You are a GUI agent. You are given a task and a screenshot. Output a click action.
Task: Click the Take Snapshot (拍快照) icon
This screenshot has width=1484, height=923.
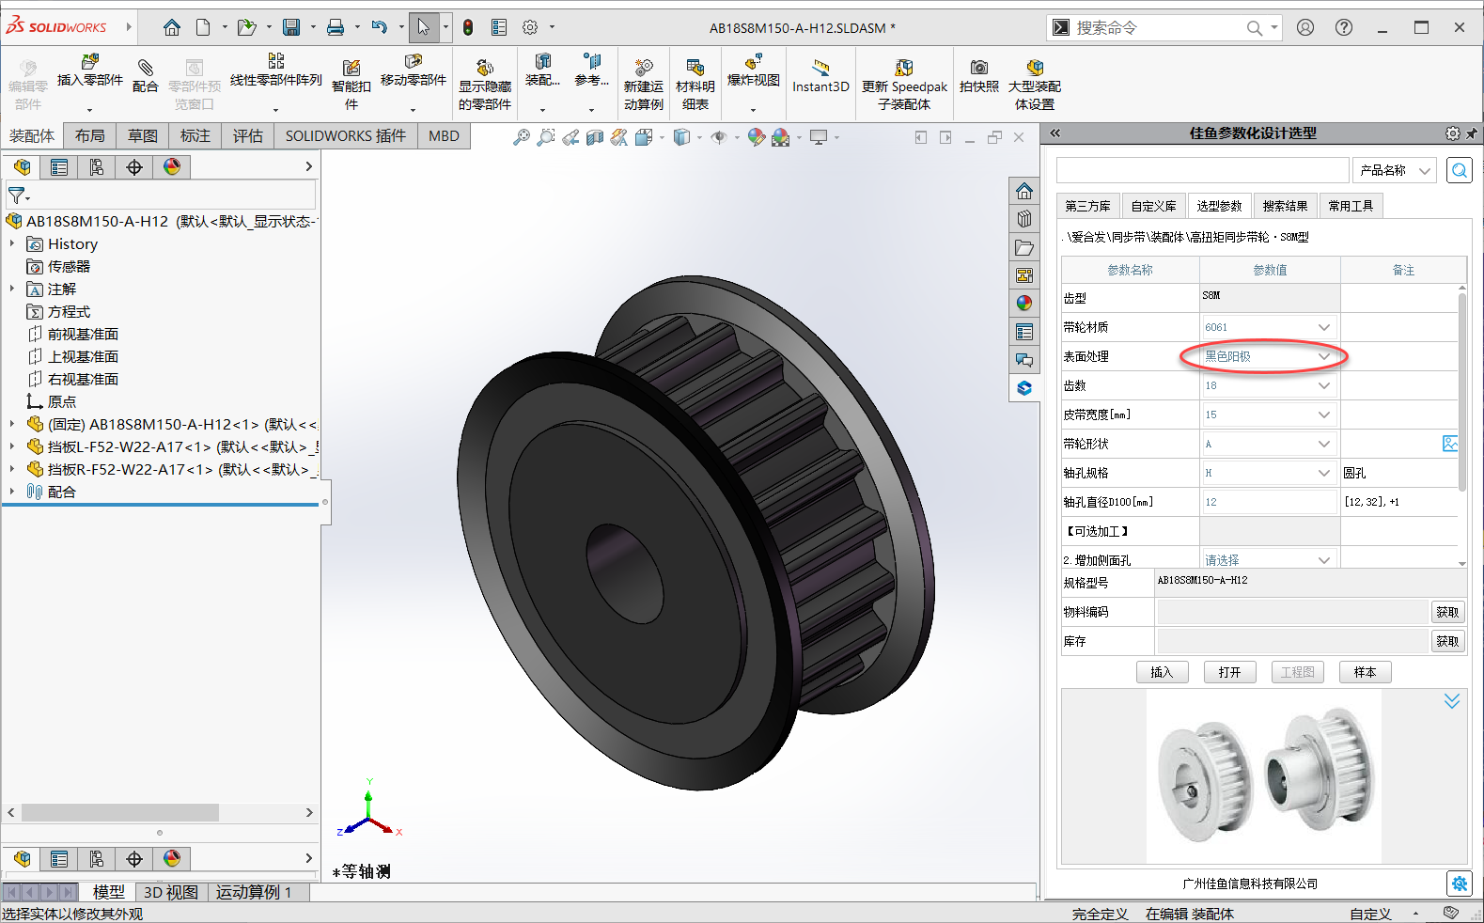point(978,68)
